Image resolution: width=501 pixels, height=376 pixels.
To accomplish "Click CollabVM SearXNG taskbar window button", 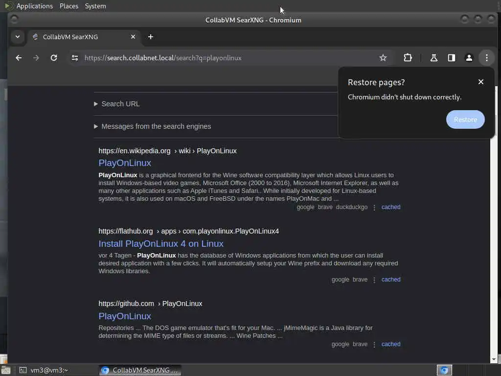I will coord(140,370).
